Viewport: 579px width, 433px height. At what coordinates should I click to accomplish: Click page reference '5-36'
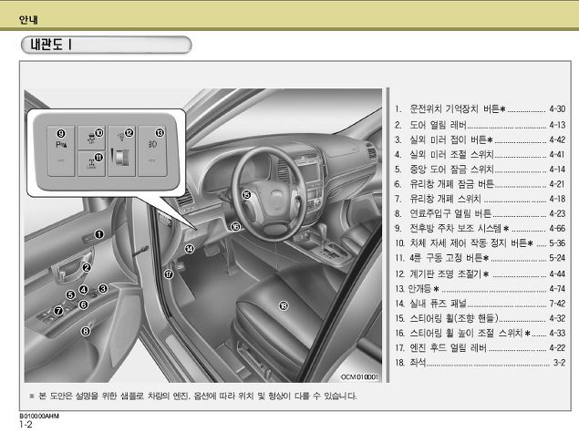[x=557, y=242]
